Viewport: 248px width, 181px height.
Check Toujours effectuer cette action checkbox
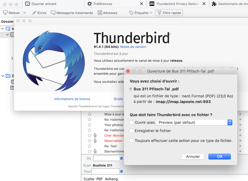click(131, 140)
